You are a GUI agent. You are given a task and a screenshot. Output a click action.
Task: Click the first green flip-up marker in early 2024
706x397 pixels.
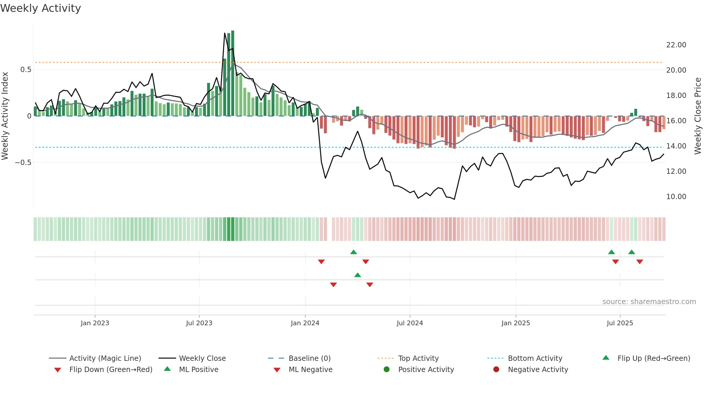tap(354, 252)
